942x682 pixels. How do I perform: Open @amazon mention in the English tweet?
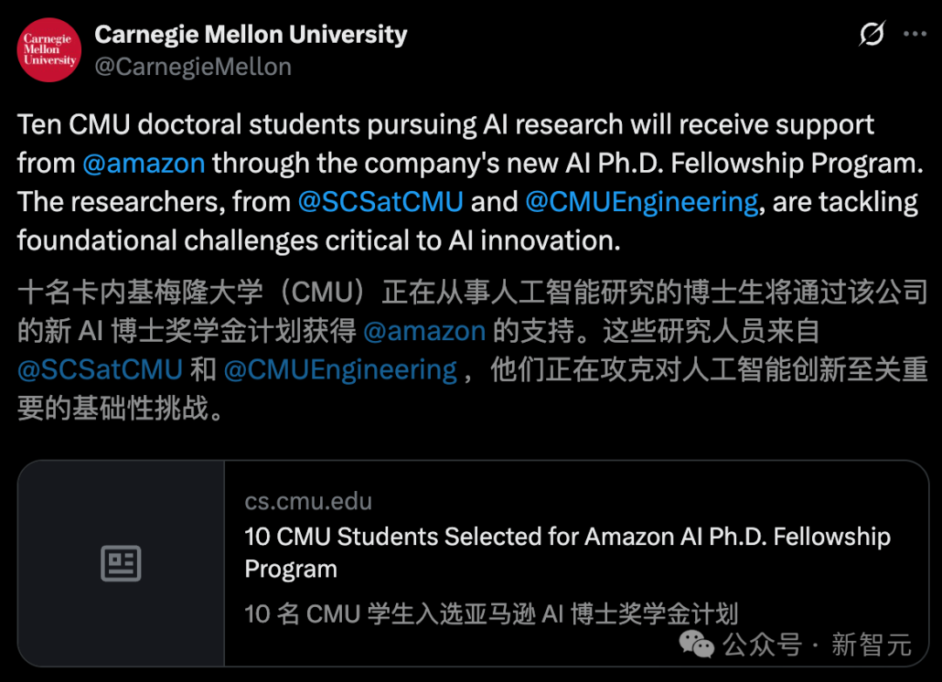(x=144, y=163)
